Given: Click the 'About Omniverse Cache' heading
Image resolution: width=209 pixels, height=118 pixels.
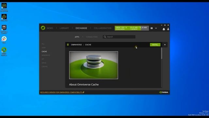Looking at the screenshot, I should click(x=84, y=85).
